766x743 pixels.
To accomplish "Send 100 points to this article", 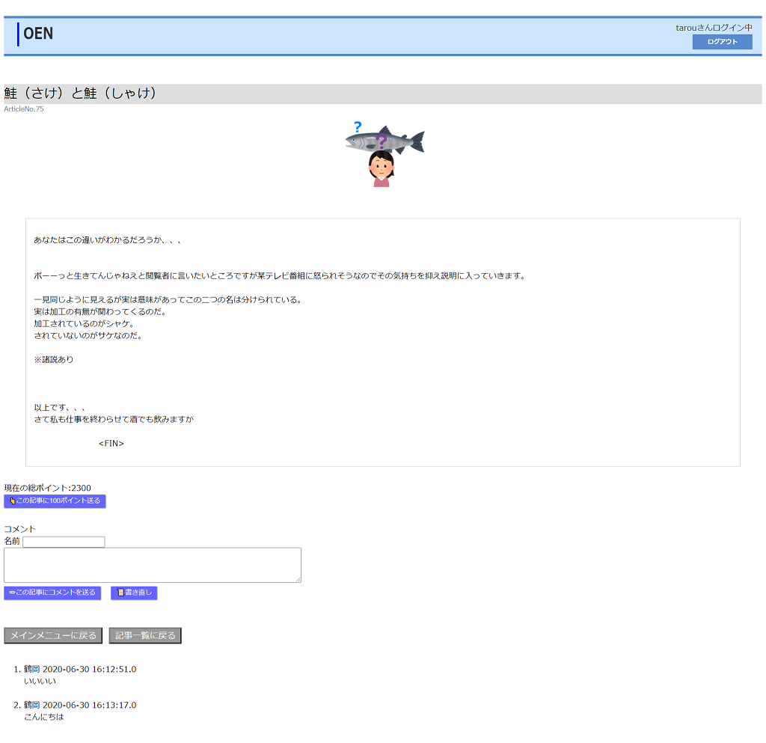I will point(55,501).
